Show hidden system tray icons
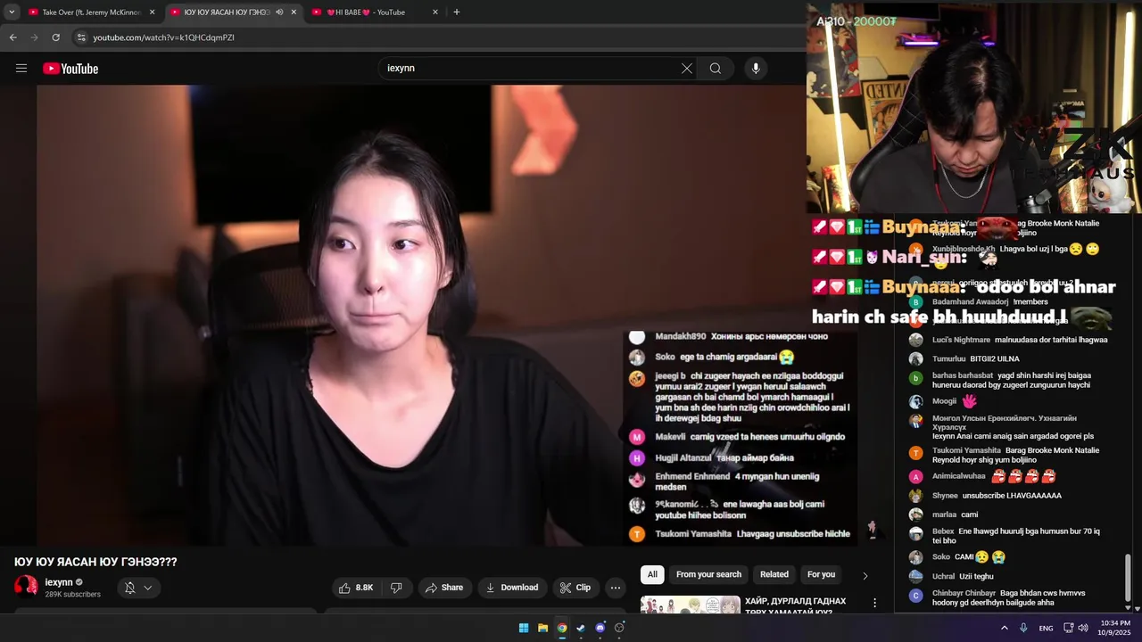Screen dimensions: 1142x642 [1005, 628]
